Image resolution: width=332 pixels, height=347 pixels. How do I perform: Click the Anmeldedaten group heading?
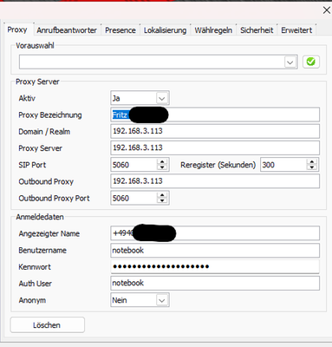click(40, 217)
